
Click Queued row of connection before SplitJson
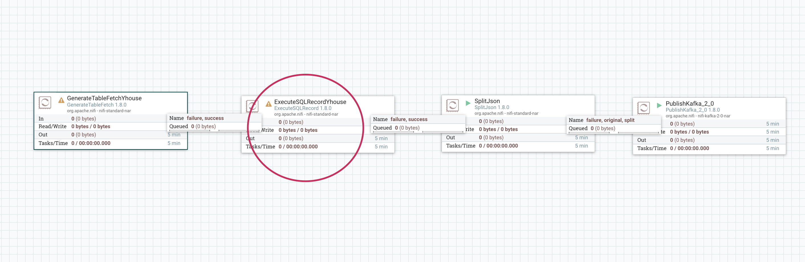(x=418, y=128)
